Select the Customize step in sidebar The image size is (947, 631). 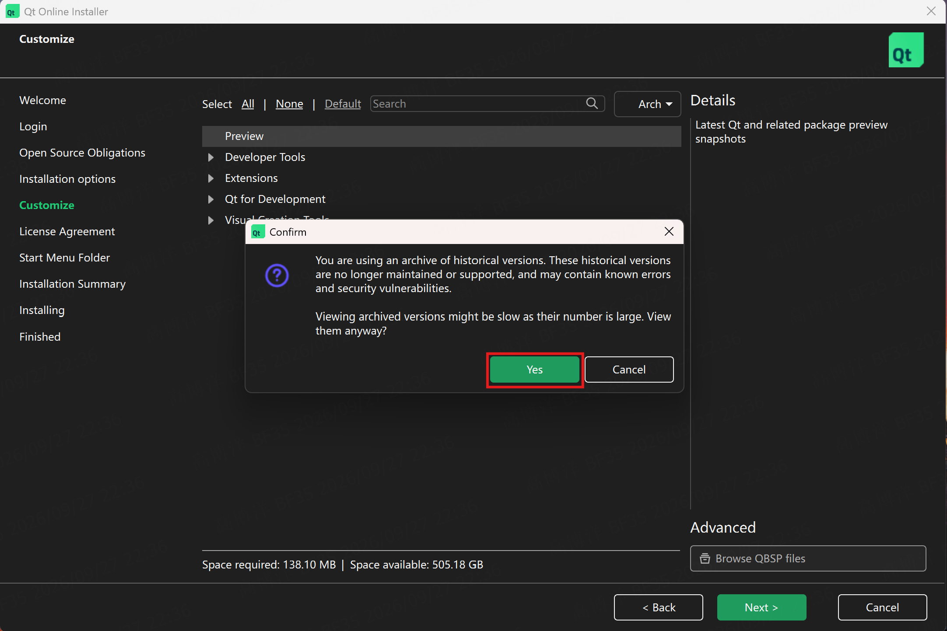coord(47,205)
